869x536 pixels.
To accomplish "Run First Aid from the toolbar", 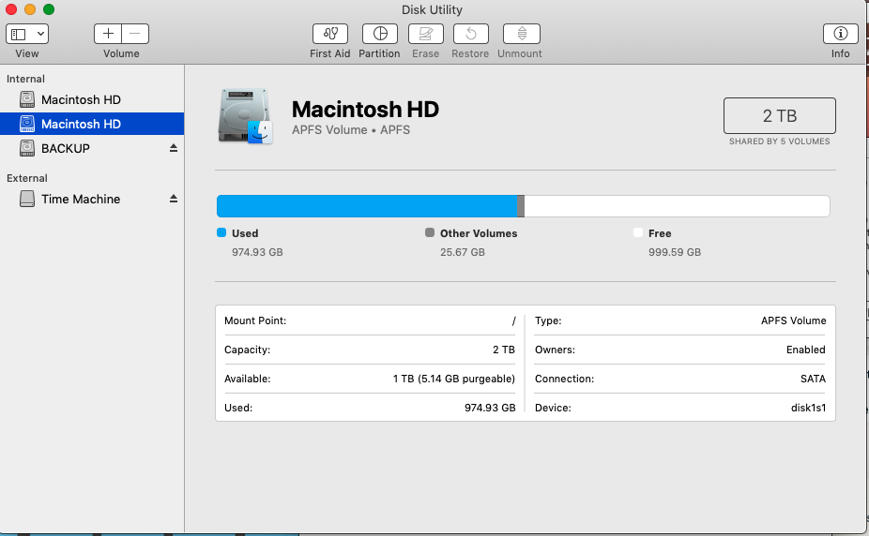I will [x=329, y=34].
